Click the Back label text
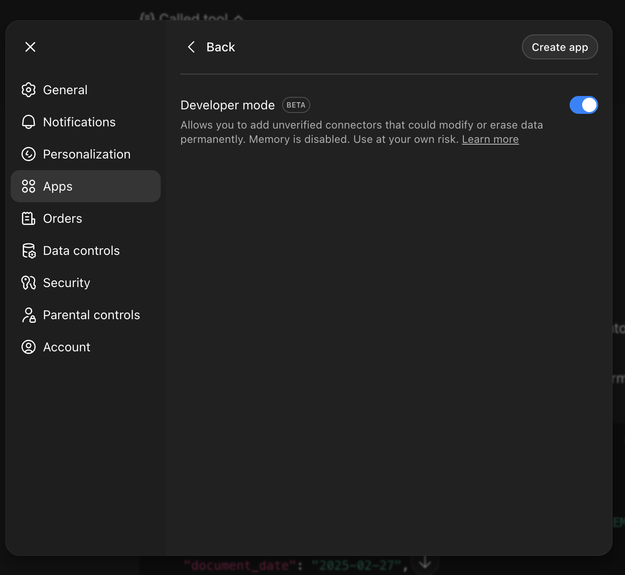 [221, 47]
